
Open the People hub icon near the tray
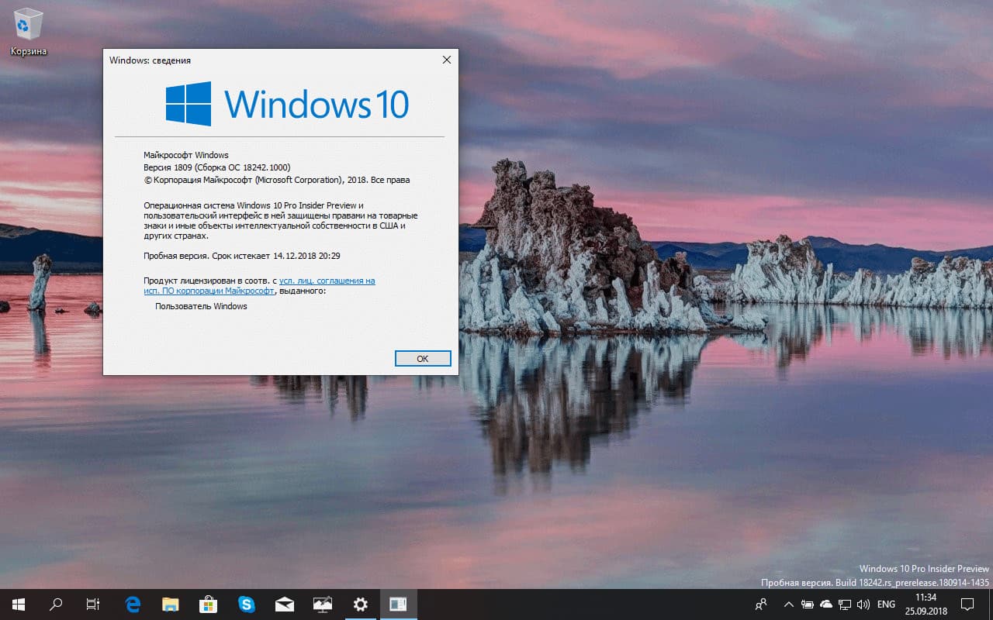[x=761, y=604]
